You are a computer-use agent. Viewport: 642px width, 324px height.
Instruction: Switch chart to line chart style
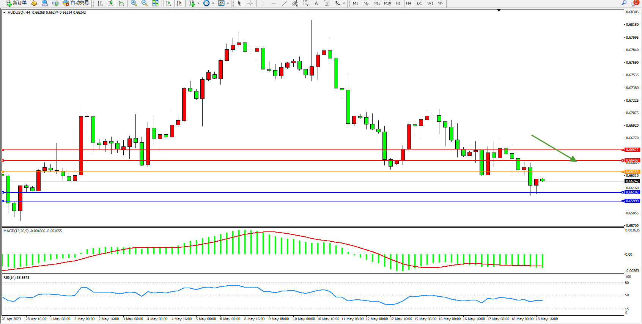click(x=121, y=3)
